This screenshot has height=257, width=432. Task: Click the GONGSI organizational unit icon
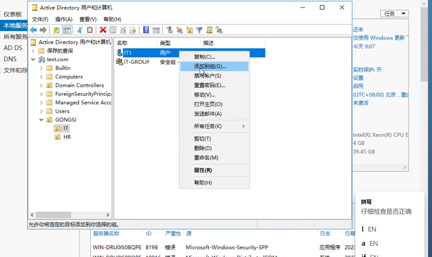click(x=49, y=120)
